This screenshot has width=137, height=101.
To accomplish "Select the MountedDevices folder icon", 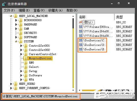I will (26, 58).
